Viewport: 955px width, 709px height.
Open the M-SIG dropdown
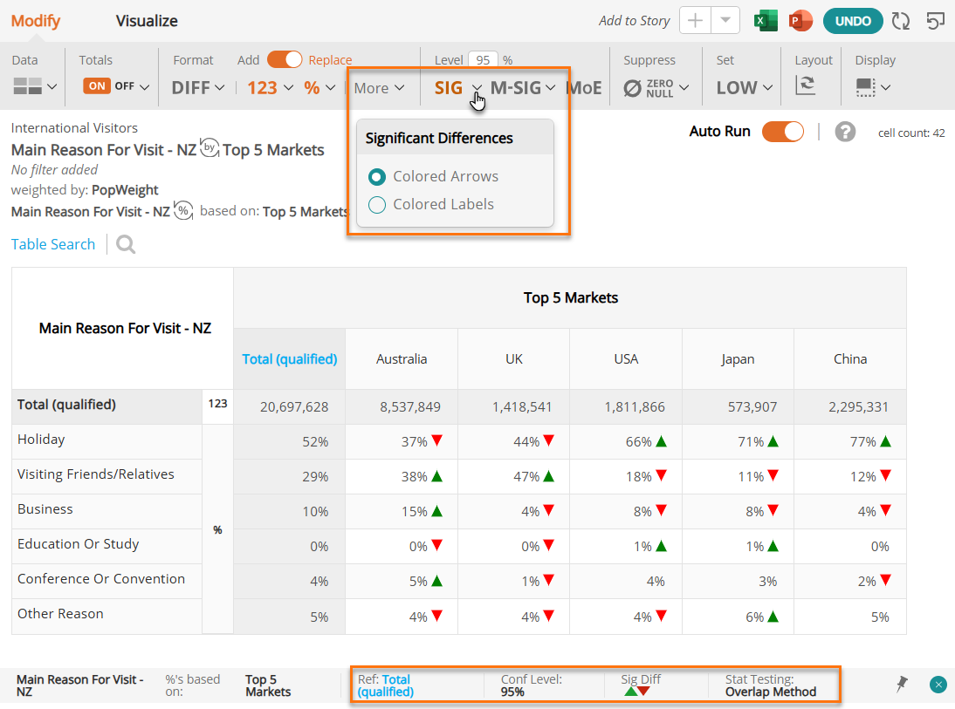click(523, 88)
